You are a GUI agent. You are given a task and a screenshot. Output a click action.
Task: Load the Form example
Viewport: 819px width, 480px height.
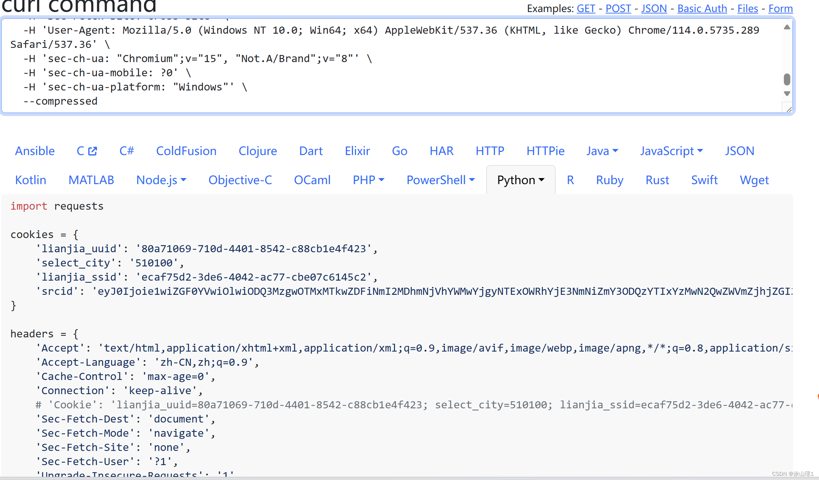[780, 8]
